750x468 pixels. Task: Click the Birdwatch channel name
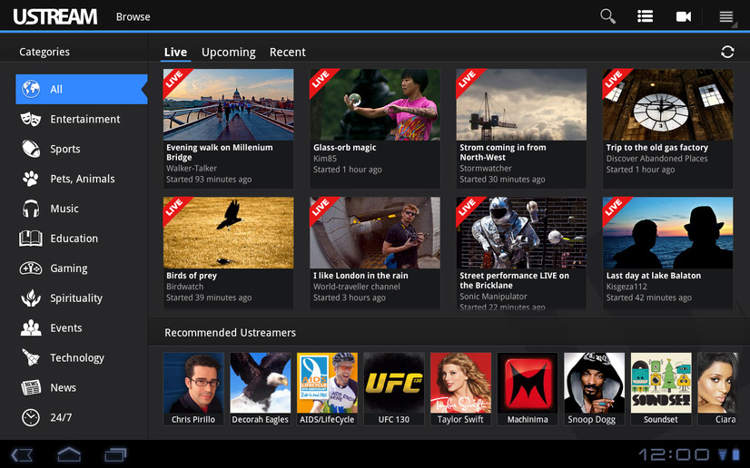coord(184,287)
